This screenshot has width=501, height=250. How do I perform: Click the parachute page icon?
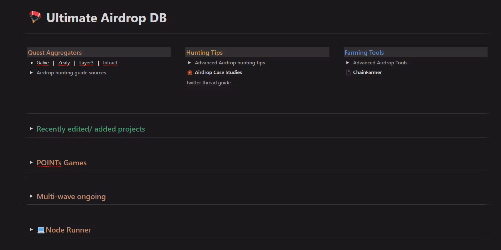pyautogui.click(x=35, y=17)
